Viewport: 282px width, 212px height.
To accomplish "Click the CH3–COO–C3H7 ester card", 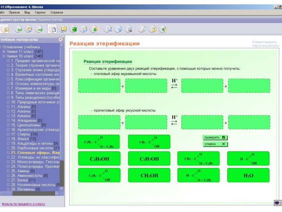I will pyautogui.click(x=198, y=159).
